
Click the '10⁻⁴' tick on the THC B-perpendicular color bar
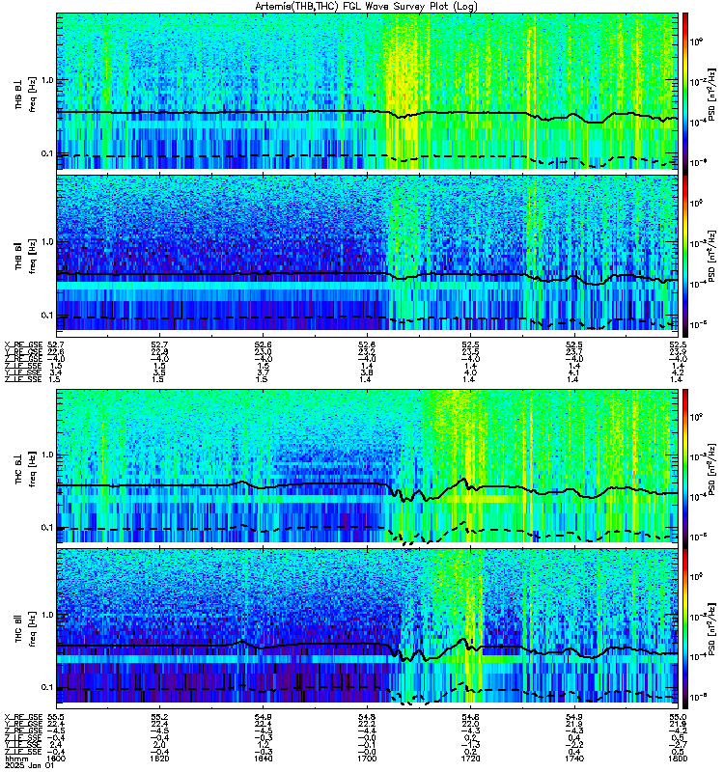(697, 497)
